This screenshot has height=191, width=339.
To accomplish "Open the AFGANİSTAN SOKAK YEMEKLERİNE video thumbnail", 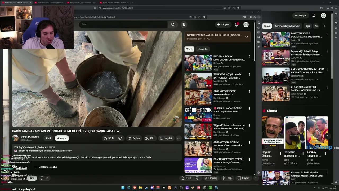I will [x=198, y=98].
